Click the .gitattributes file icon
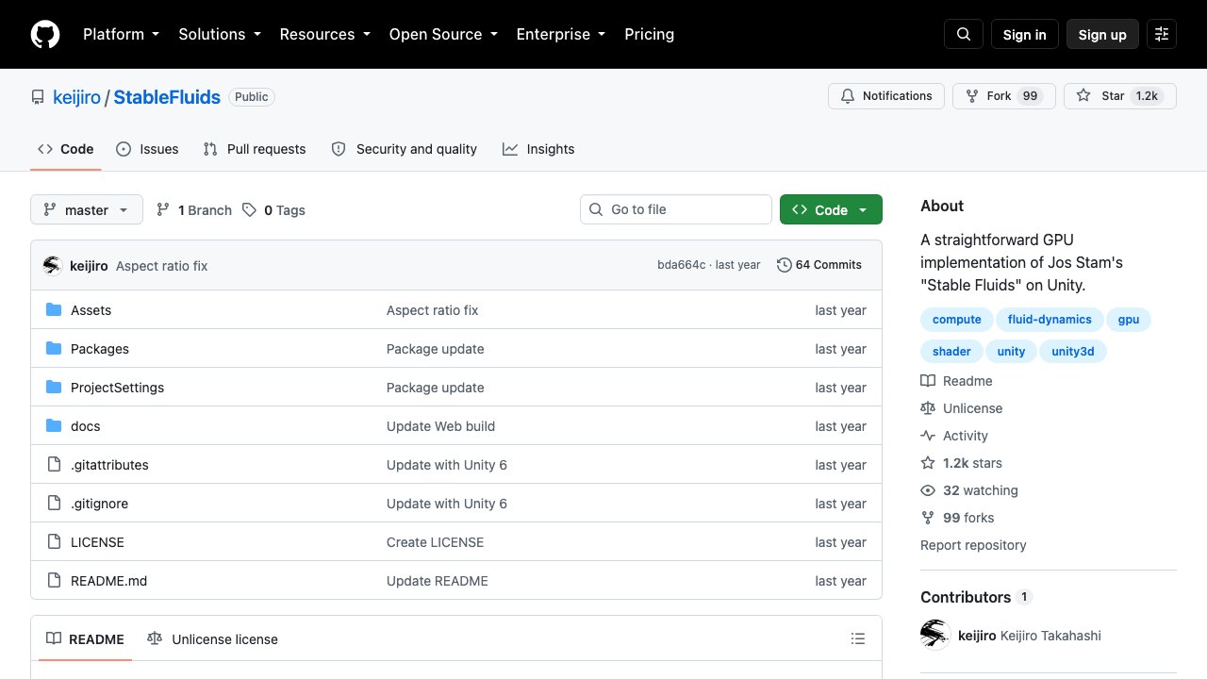The width and height of the screenshot is (1207, 679). (54, 465)
